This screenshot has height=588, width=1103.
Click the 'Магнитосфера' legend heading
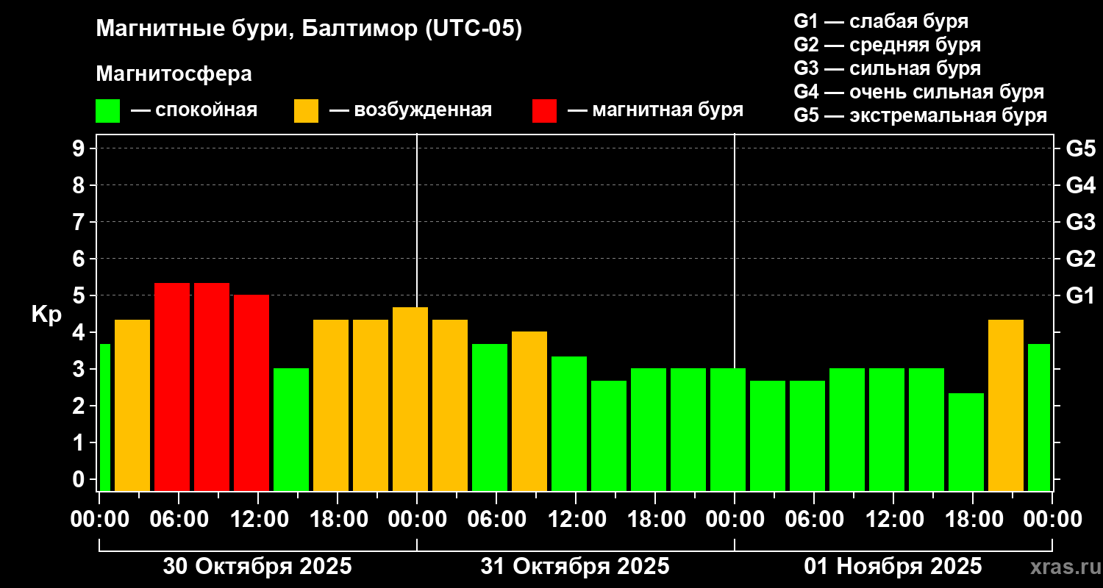pos(174,74)
